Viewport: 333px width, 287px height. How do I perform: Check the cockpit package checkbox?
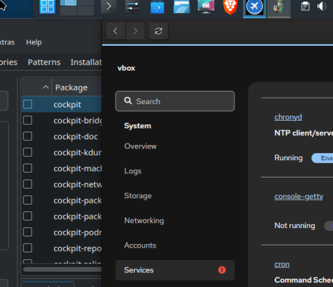[28, 104]
